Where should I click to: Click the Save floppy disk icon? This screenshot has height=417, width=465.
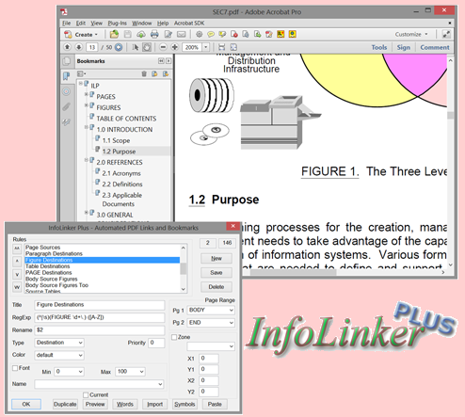click(x=127, y=34)
